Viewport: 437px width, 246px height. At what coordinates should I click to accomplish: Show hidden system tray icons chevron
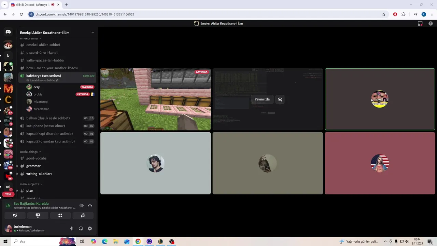point(385,242)
